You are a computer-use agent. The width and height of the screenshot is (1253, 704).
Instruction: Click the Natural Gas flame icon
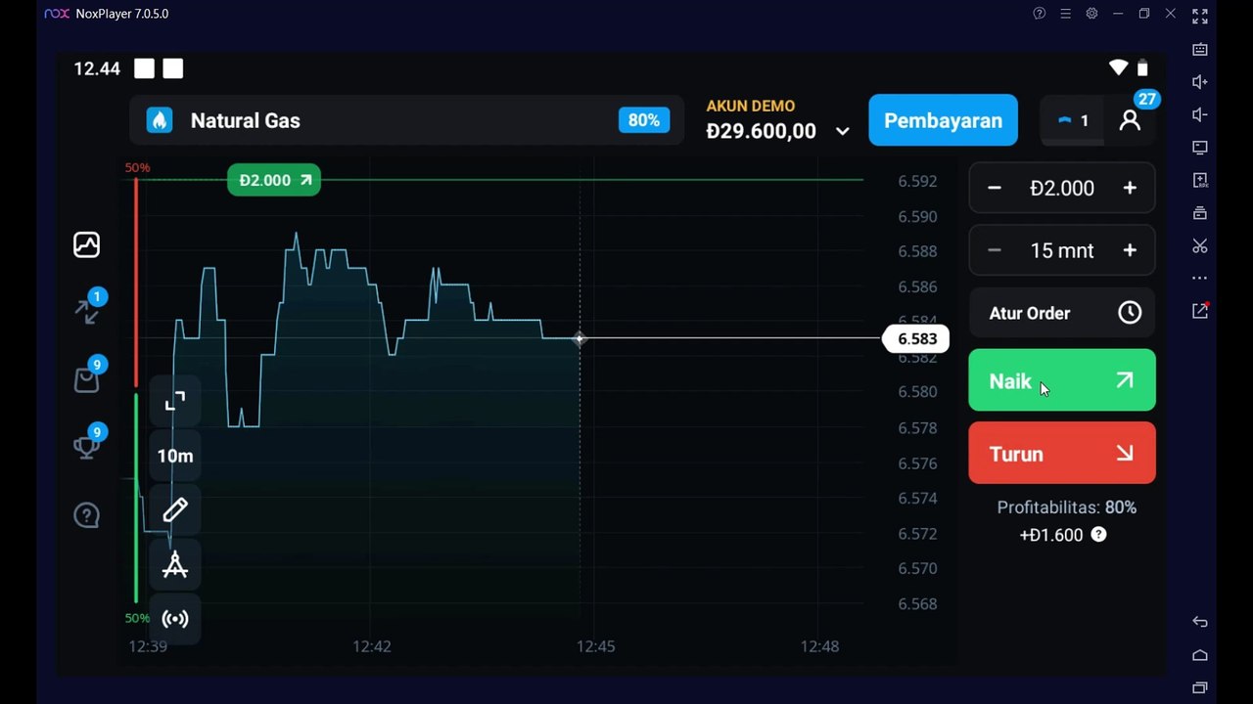point(159,120)
